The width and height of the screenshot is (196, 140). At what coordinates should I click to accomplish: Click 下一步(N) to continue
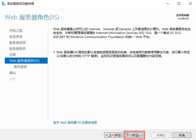(x=134, y=135)
